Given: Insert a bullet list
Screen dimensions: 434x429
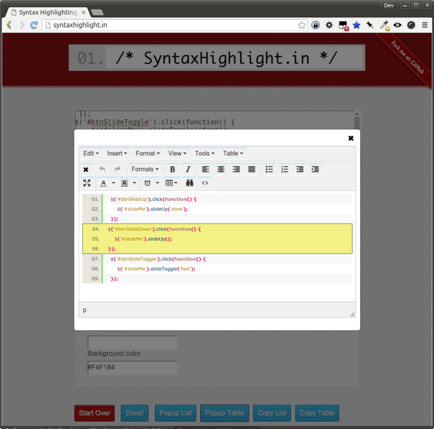Looking at the screenshot, I should click(269, 169).
